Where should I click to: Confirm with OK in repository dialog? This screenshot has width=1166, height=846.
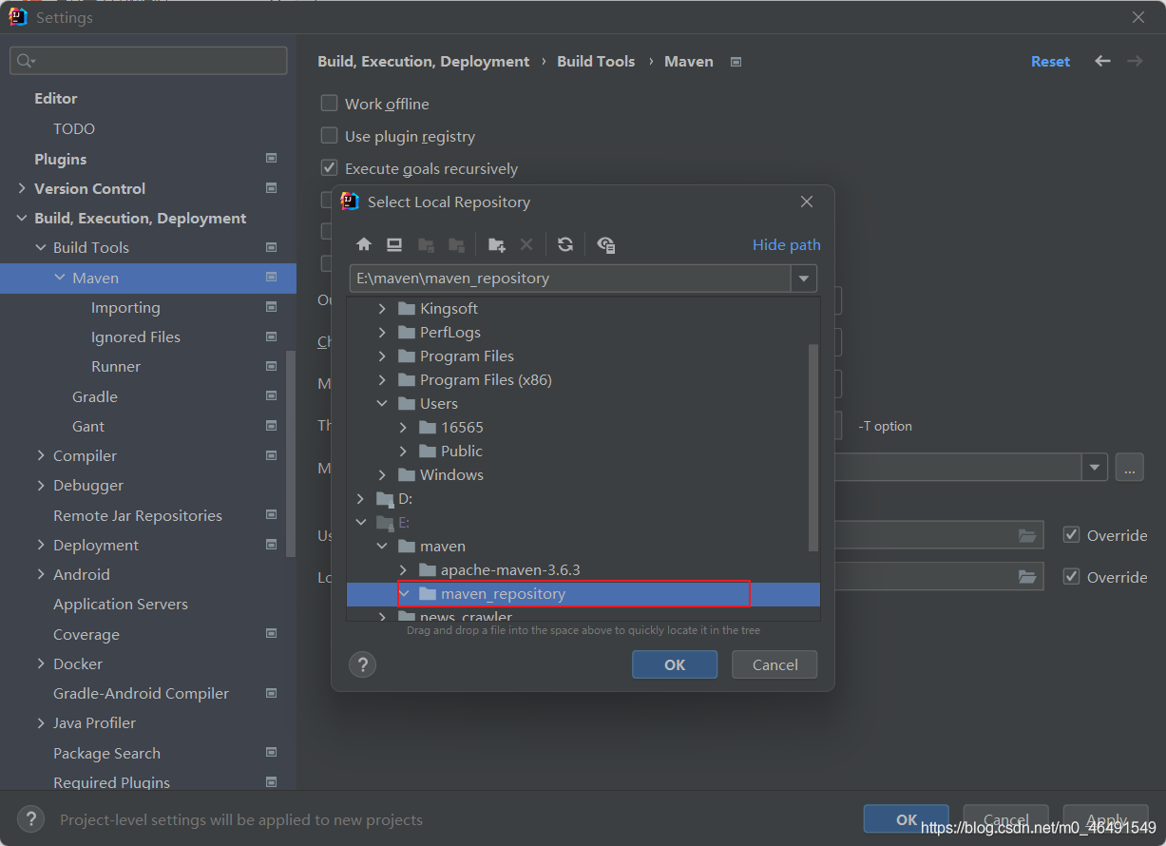pyautogui.click(x=675, y=664)
